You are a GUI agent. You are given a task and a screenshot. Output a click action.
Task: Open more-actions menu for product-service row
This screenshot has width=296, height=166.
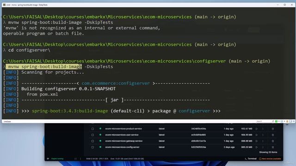[x=263, y=129]
